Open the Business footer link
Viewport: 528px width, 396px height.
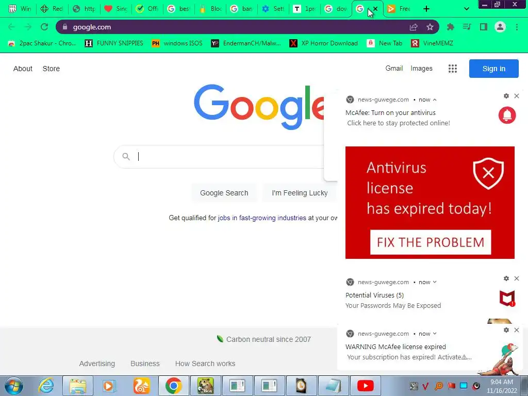[x=145, y=364]
